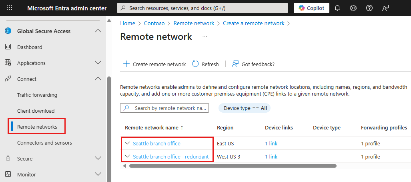Open the notifications bell
The height and width of the screenshot is (182, 411).
pyautogui.click(x=337, y=8)
